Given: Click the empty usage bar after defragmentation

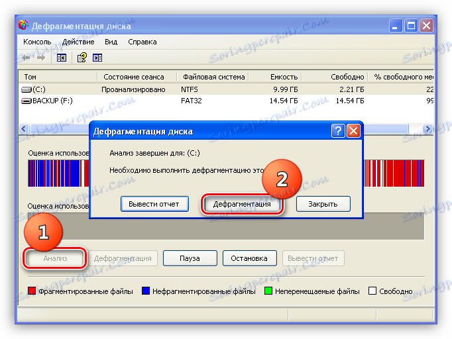Looking at the screenshot, I should pyautogui.click(x=226, y=226).
